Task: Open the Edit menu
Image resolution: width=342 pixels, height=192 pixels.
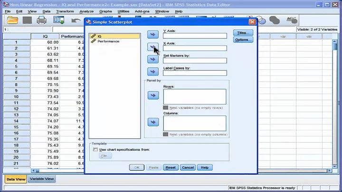Action: pyautogui.click(x=19, y=11)
